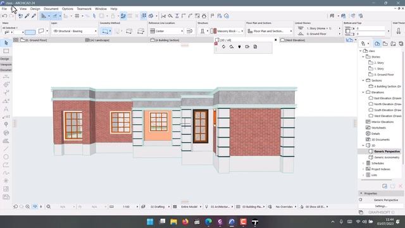
Task: Open the Floor Plan and Section dropdown
Action: click(270, 31)
